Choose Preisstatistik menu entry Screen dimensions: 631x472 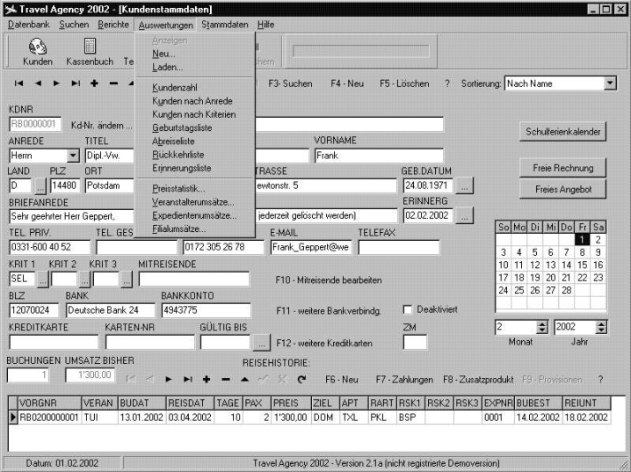(x=178, y=188)
